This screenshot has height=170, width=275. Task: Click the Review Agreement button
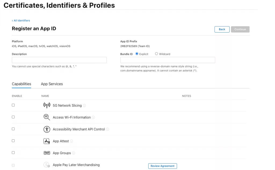click(x=162, y=166)
